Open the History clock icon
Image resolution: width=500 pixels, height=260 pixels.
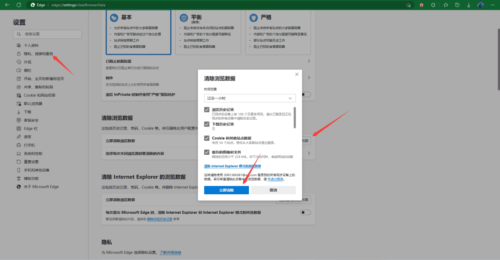(x=457, y=5)
